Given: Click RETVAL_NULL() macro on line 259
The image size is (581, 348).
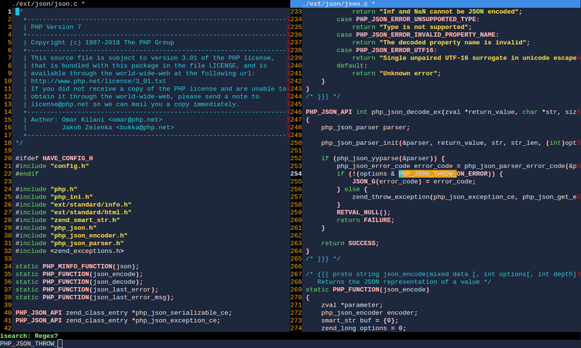Looking at the screenshot, I should coord(364,212).
